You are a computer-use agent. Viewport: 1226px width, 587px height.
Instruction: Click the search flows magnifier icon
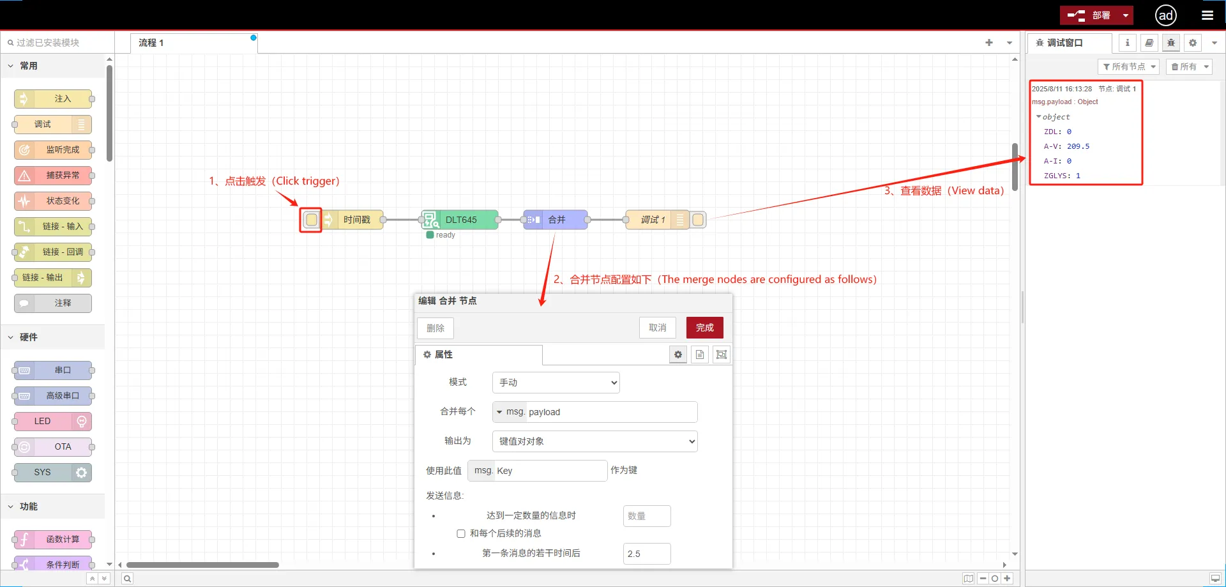click(127, 579)
